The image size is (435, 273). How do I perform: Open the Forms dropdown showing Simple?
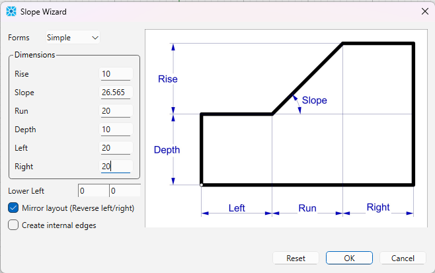click(x=73, y=38)
